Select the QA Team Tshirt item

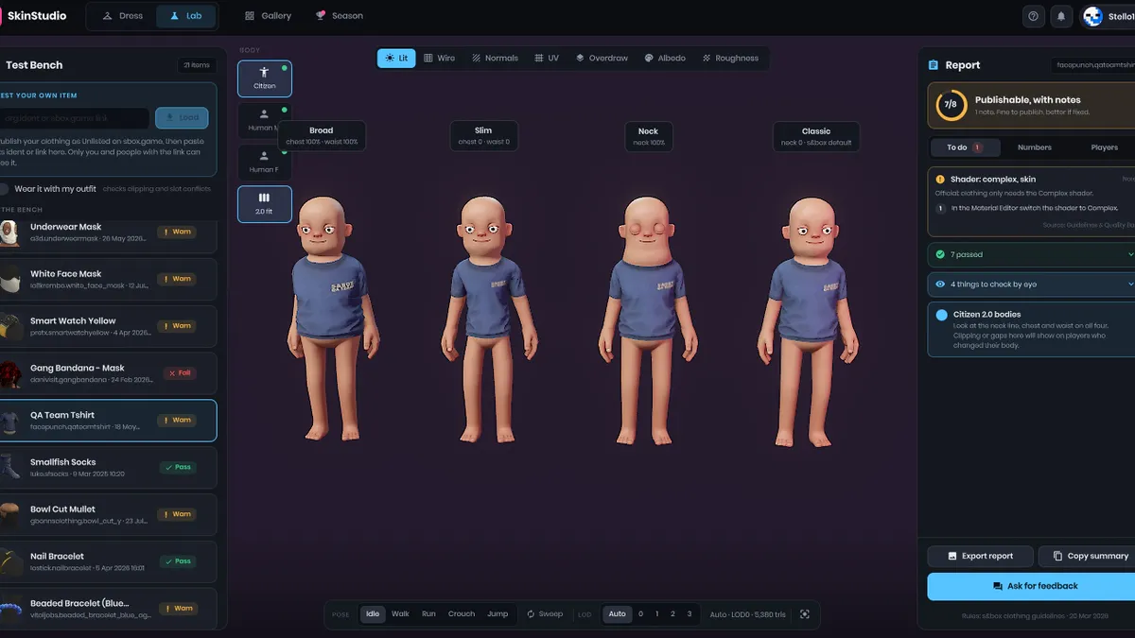pos(108,421)
